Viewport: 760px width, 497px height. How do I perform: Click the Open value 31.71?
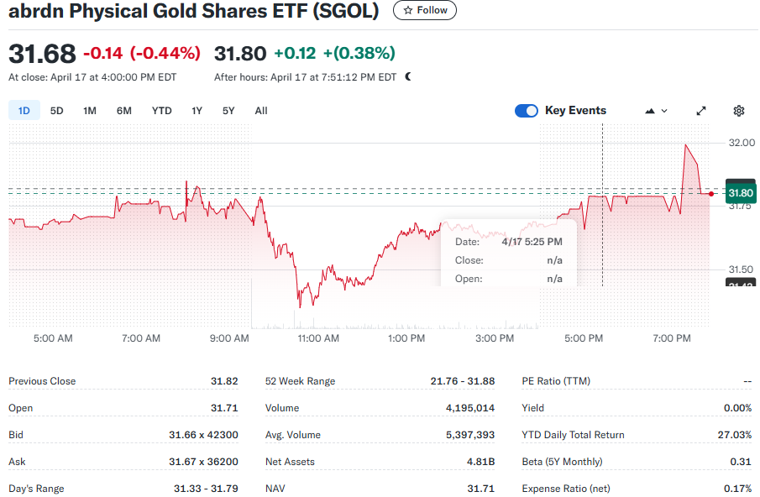coord(224,408)
